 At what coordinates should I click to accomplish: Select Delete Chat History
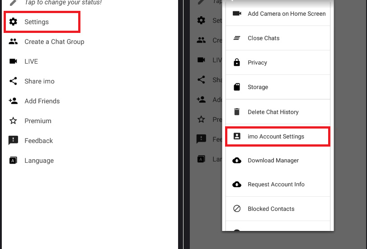pos(278,112)
